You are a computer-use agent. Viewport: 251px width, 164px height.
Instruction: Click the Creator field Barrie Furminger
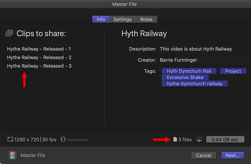click(x=179, y=60)
